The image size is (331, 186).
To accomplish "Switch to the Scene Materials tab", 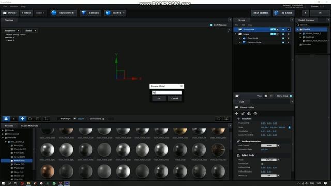I will point(29,126).
